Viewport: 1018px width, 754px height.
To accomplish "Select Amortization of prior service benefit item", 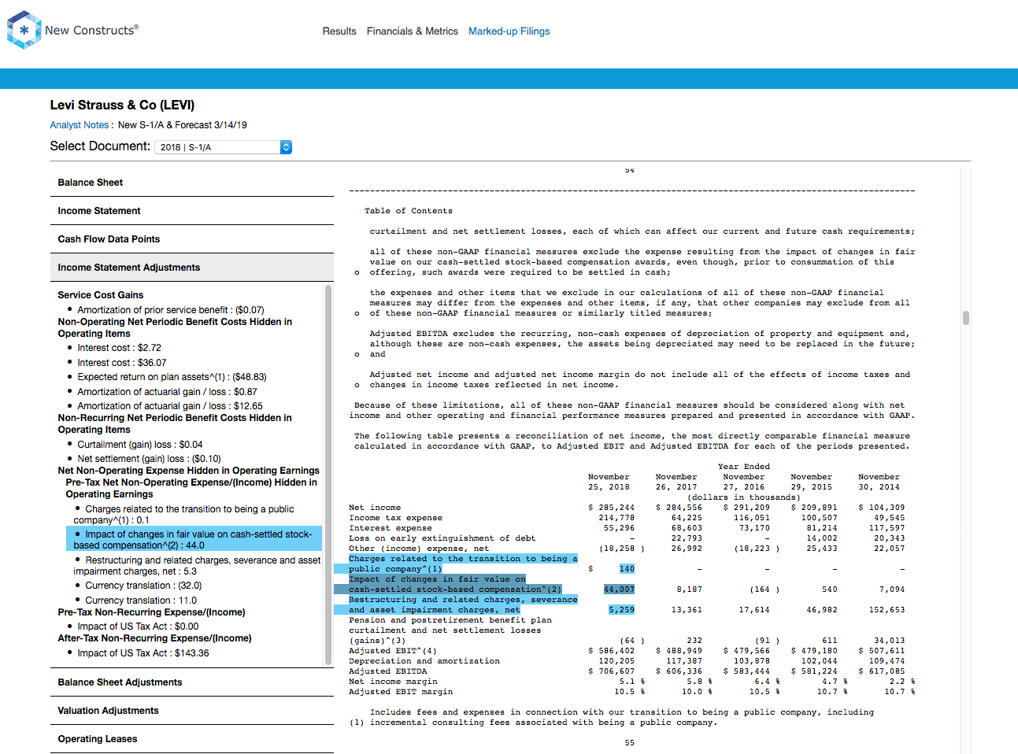I will pos(170,310).
